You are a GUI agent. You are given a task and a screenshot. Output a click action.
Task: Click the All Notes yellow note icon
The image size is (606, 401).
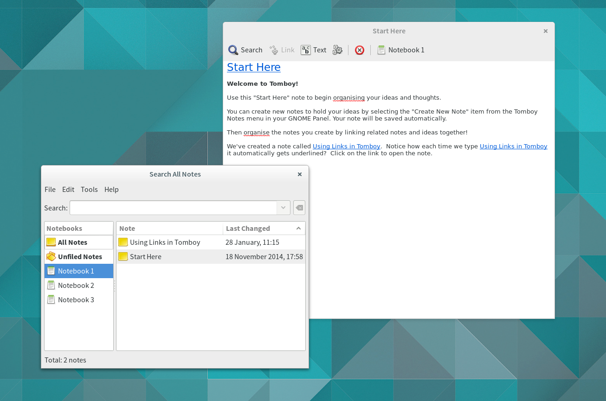click(51, 242)
